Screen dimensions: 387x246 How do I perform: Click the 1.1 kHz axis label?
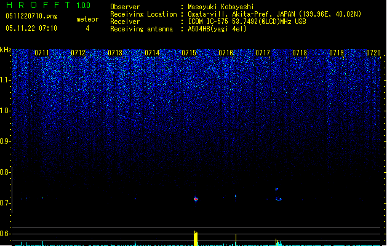[x=6, y=80]
